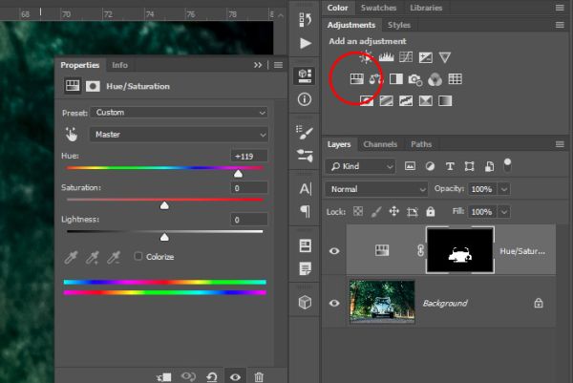Toggle layer filtering on/off switch

tap(507, 165)
